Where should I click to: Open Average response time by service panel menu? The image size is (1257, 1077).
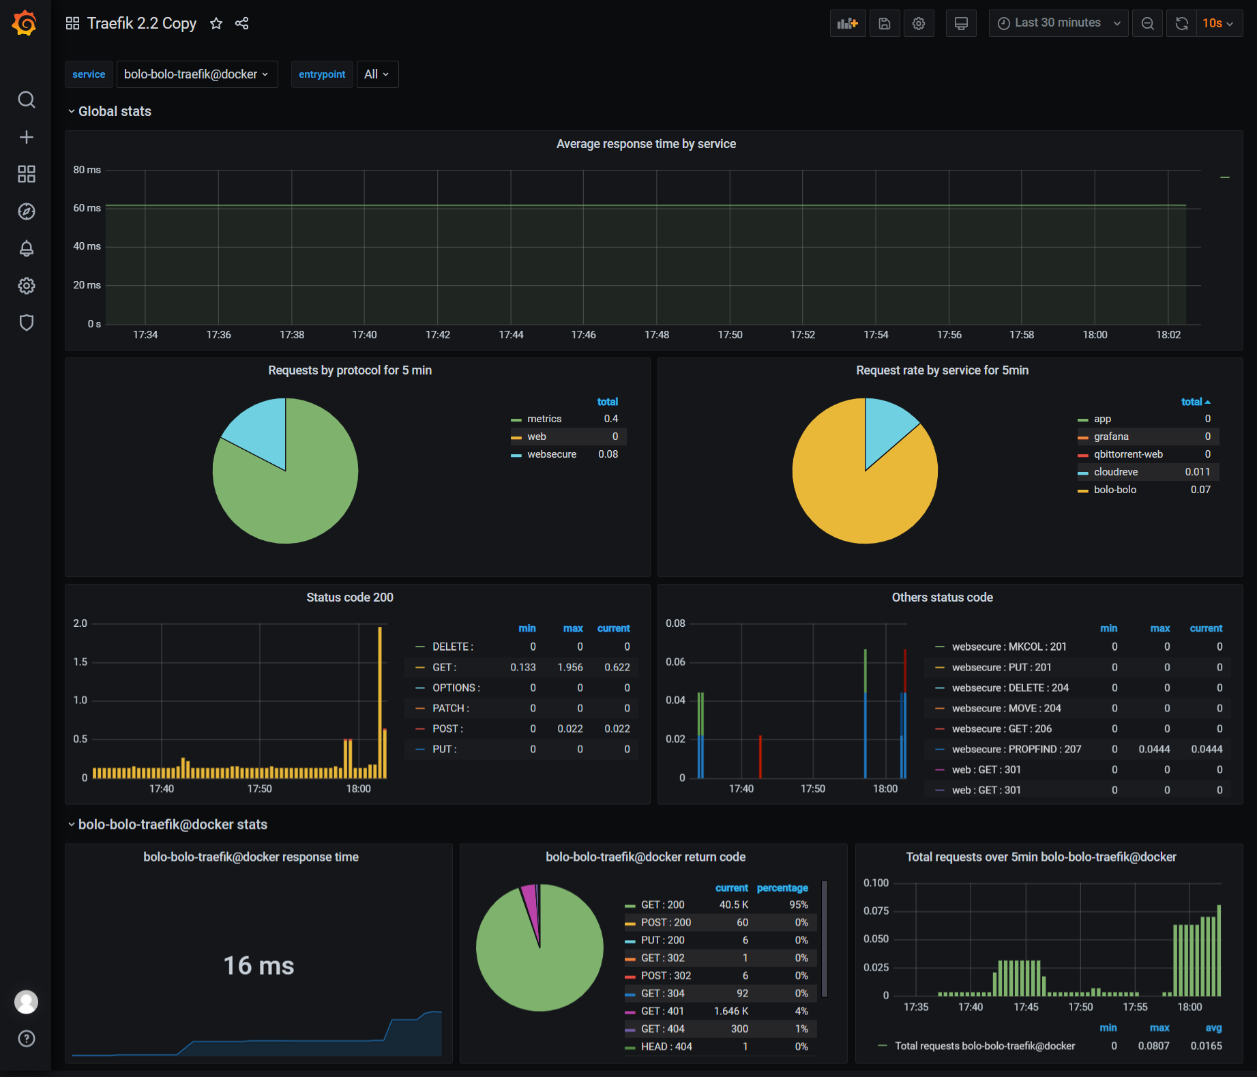(646, 144)
